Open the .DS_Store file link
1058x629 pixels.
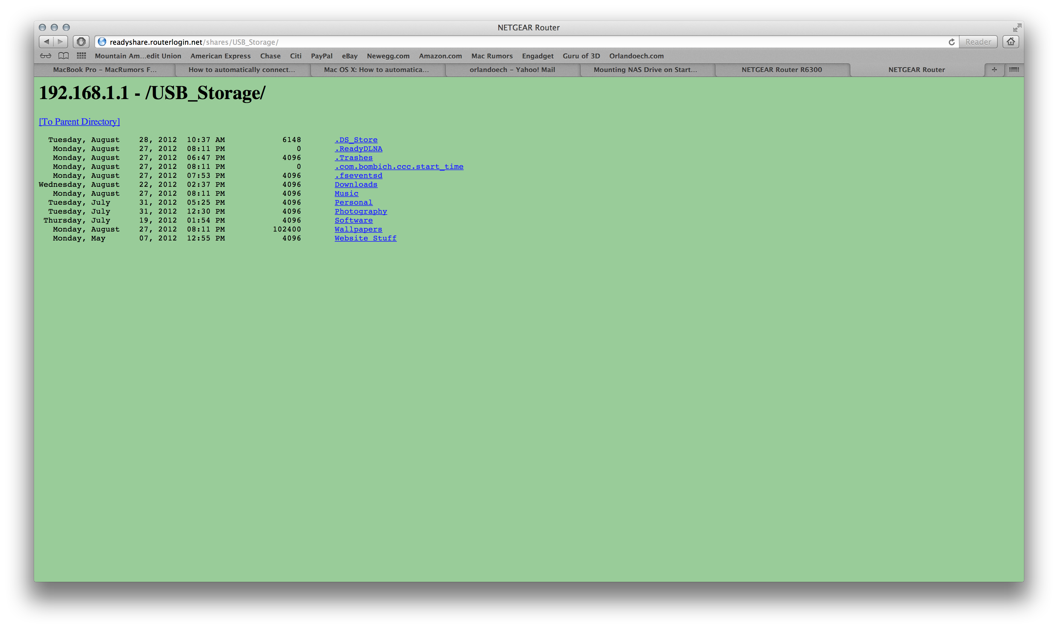pos(356,140)
